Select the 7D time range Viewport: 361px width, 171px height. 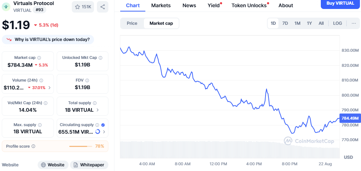[285, 23]
